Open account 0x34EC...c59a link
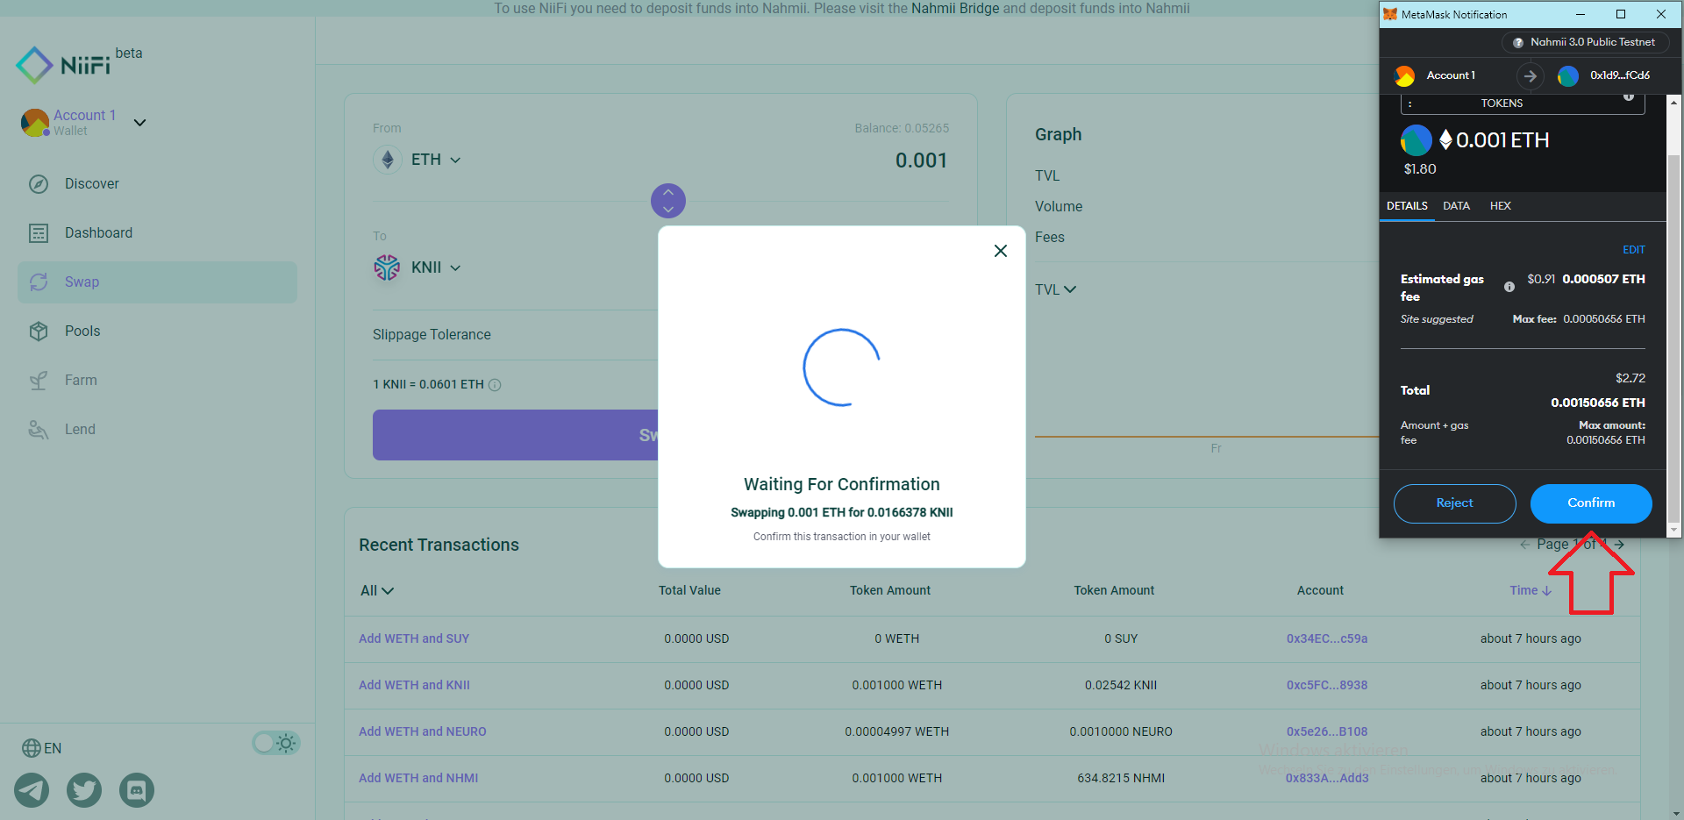The image size is (1684, 820). click(x=1327, y=638)
